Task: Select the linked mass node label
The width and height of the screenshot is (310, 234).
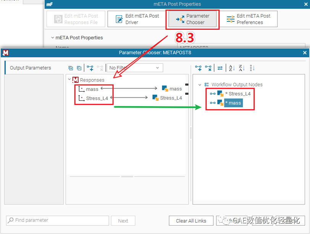Action: (176, 89)
